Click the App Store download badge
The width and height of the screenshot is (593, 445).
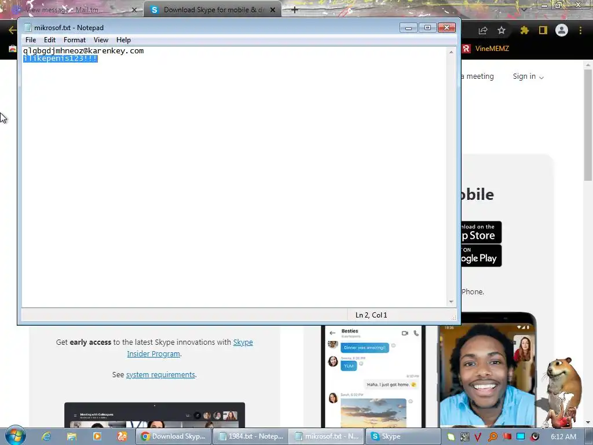coord(481,232)
